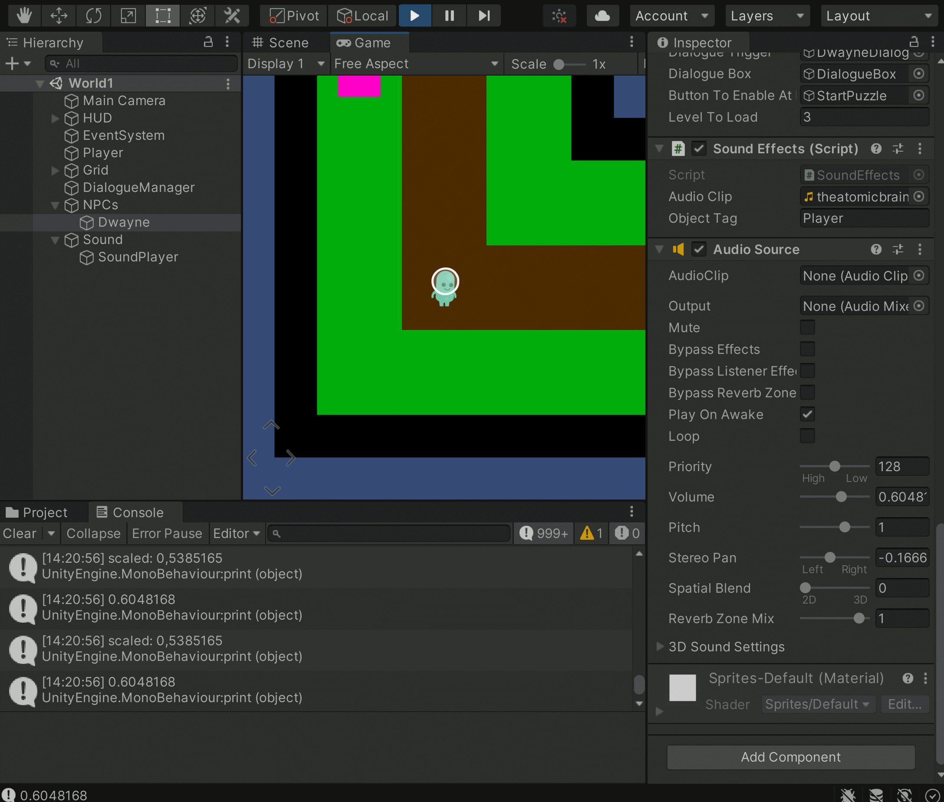Enable the Mute checkbox
Screen dimensions: 944x802
click(x=807, y=327)
